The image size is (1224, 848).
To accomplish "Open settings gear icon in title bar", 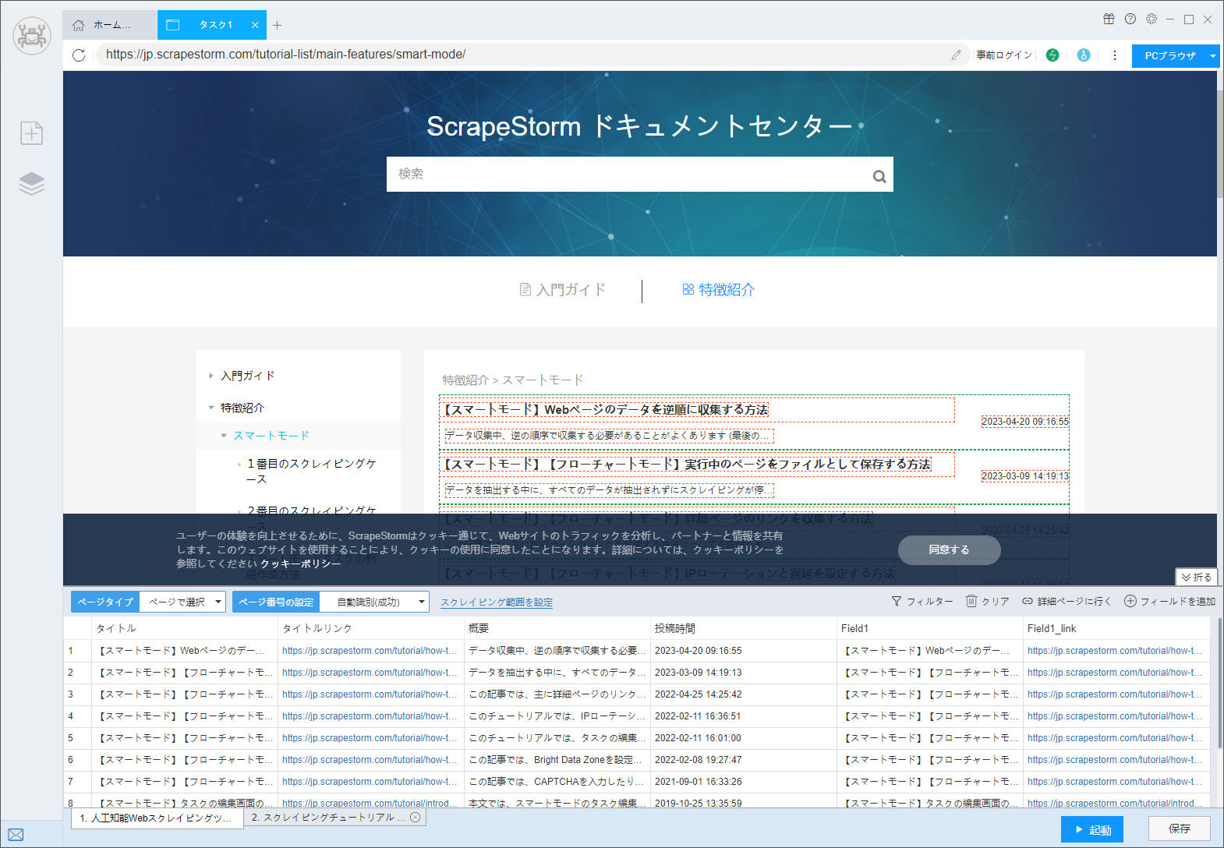I will [x=1151, y=19].
